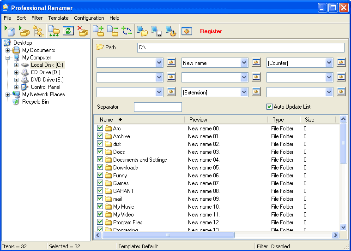Click the refresh list toolbar icon
The width and height of the screenshot is (351, 251).
68,31
